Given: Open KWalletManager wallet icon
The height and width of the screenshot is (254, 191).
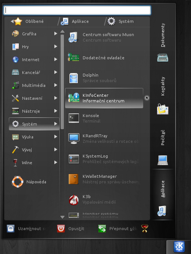Looking at the screenshot, I should coord(73,179).
